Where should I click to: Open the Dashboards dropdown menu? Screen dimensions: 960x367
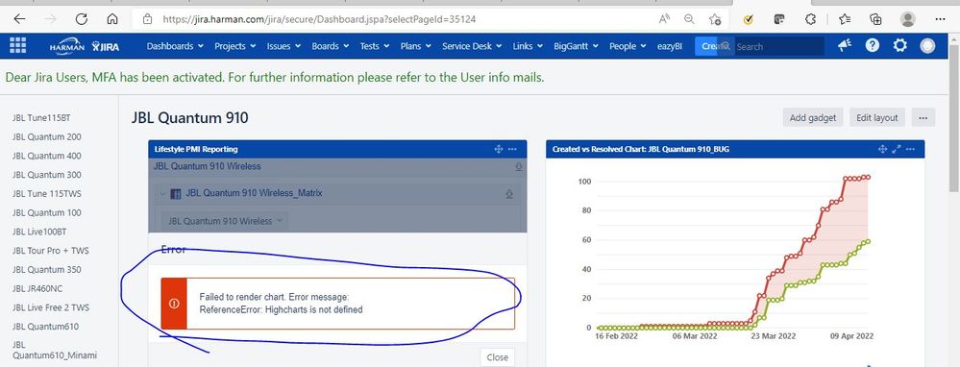click(175, 46)
